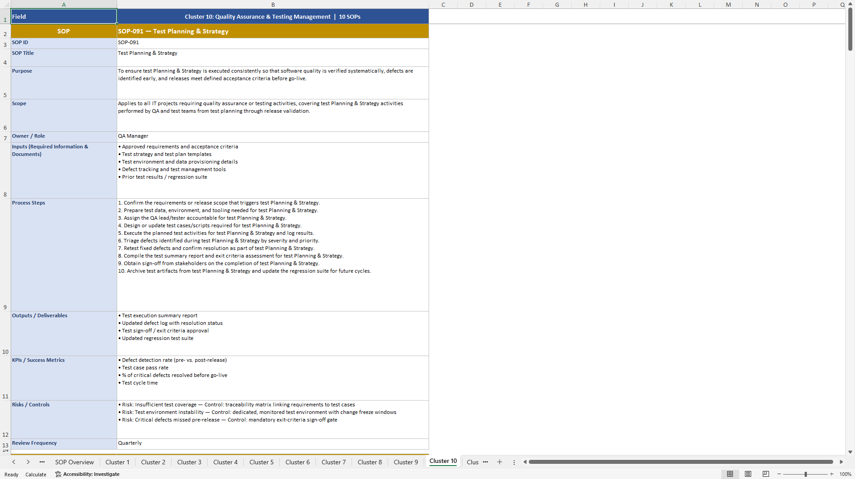
Task: Click the select-all corner box
Action: [x=5, y=4]
